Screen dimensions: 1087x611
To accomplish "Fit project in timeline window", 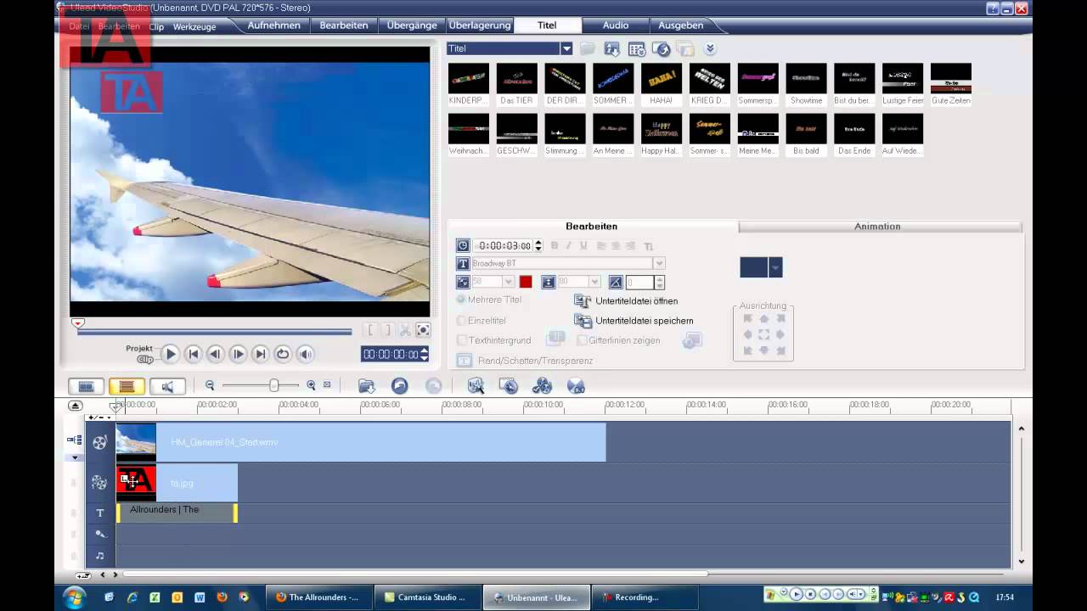I will tap(327, 385).
